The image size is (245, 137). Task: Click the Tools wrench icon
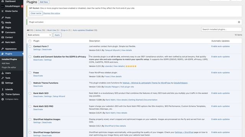point(3,78)
